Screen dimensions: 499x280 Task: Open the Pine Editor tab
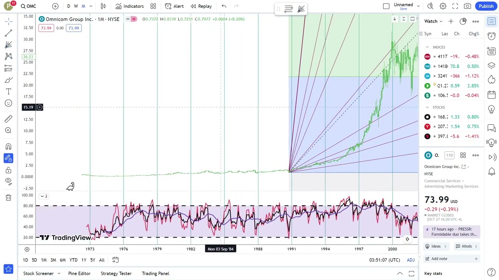coord(79,274)
